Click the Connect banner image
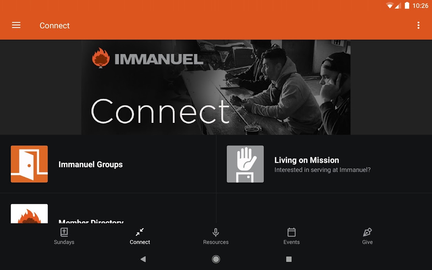Image resolution: width=432 pixels, height=270 pixels. click(216, 87)
